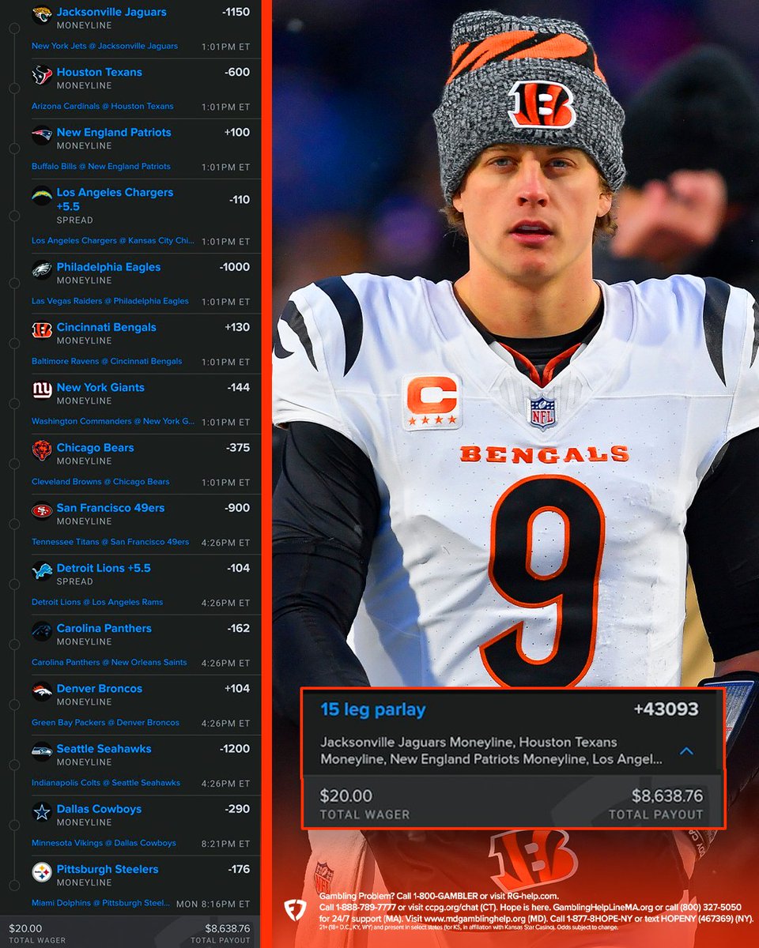
Task: Click the San Francisco 49ers logo
Action: pos(42,511)
